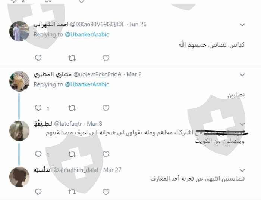The width and height of the screenshot is (261, 200).
Task: Open @UbankerArabic link in Jun 26 reply
Action: (x=87, y=34)
